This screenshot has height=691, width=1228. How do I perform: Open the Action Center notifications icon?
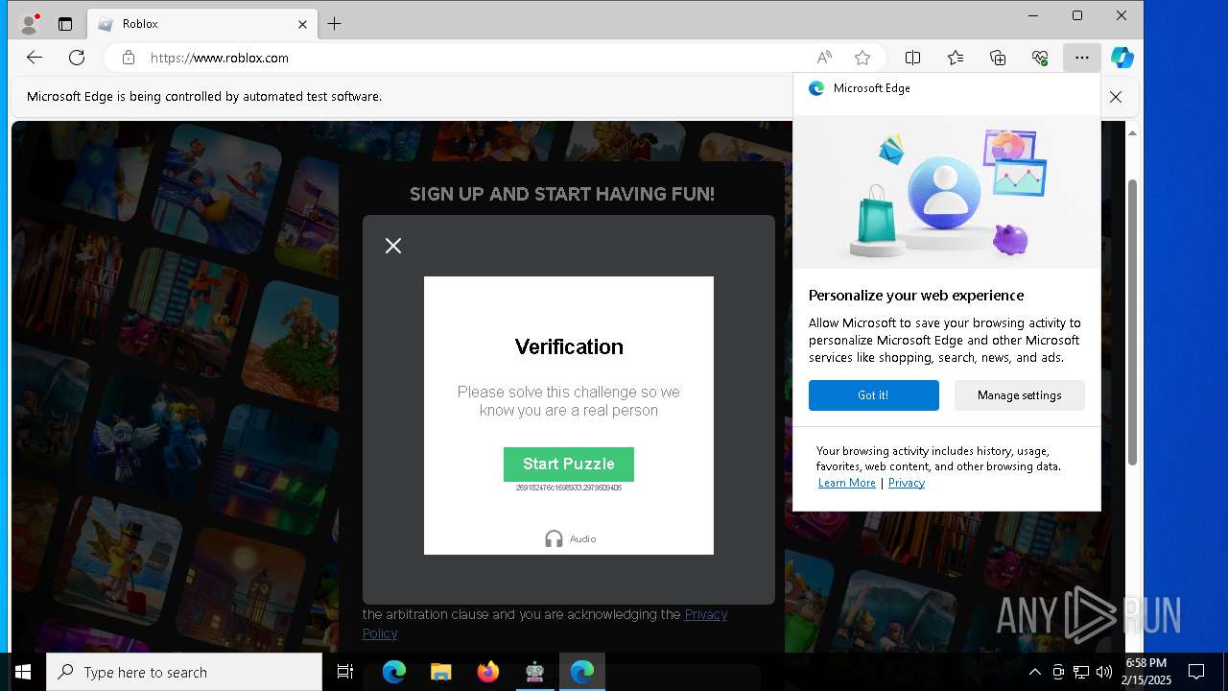tap(1196, 672)
